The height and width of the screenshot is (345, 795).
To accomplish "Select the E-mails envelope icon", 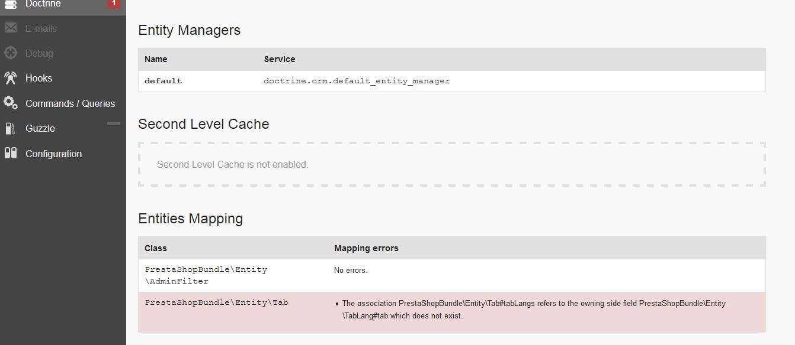I will click(9, 28).
